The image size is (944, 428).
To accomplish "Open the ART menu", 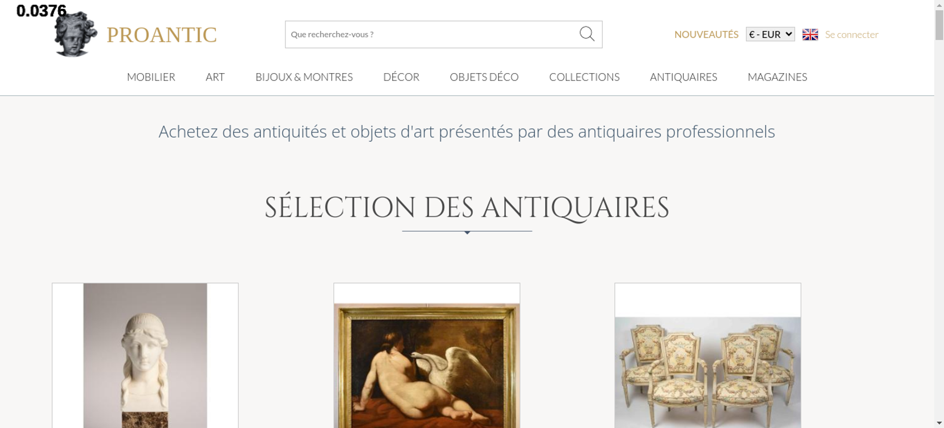I will pos(215,77).
